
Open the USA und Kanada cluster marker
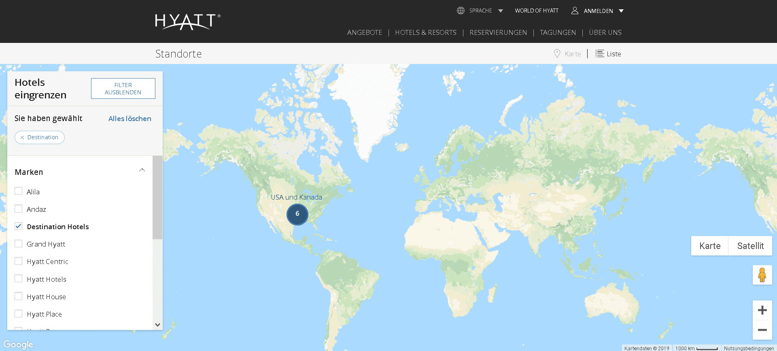(x=297, y=214)
